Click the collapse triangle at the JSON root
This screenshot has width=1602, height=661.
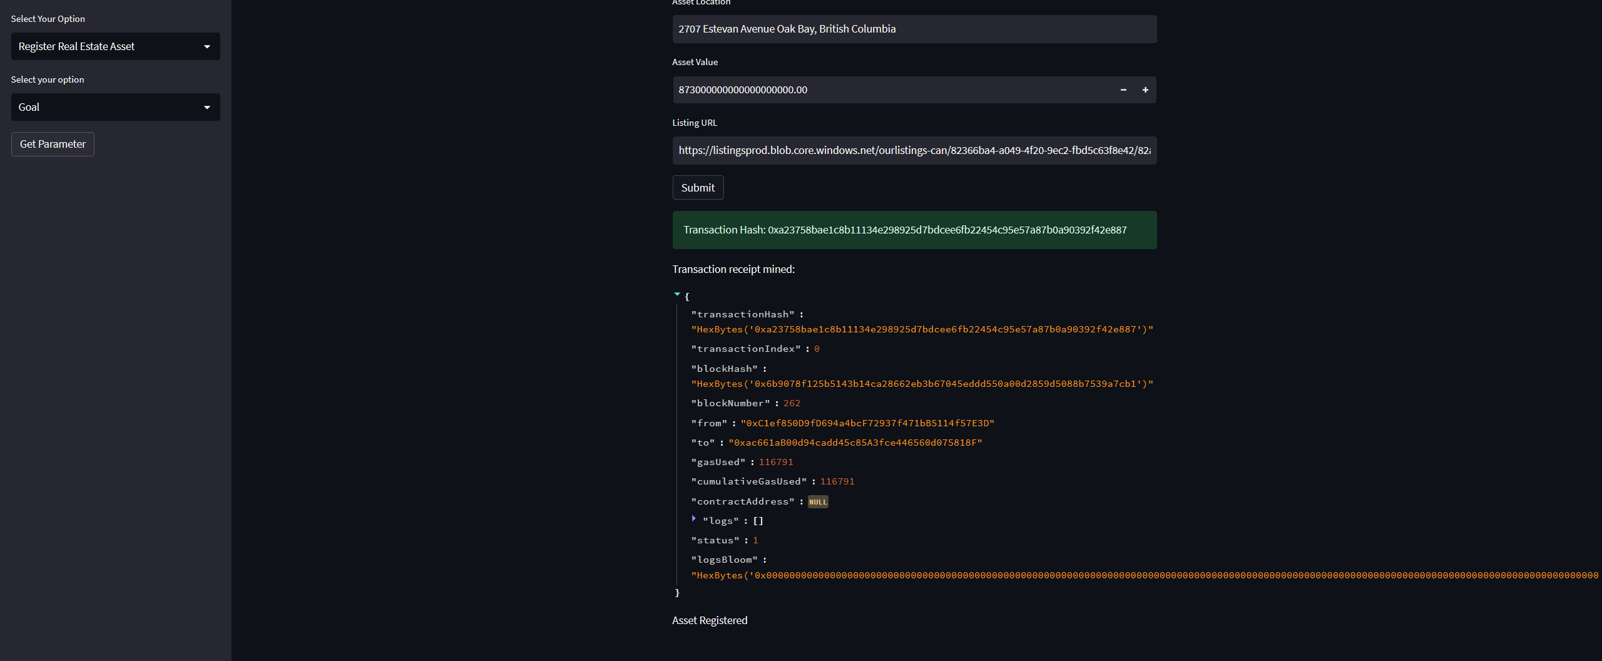(676, 294)
